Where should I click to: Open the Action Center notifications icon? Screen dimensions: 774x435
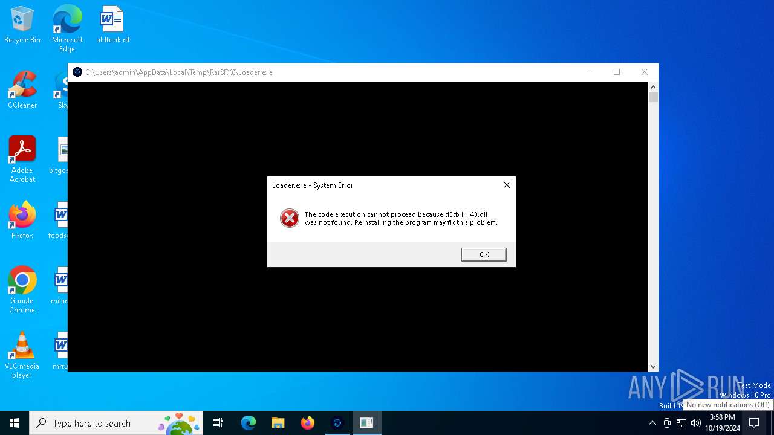click(754, 423)
